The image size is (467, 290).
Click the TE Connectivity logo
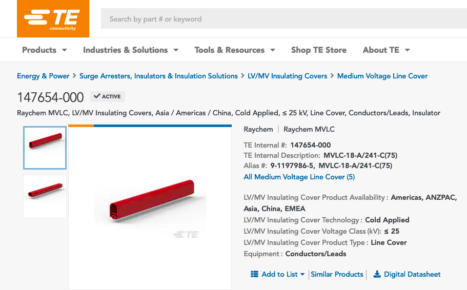click(x=53, y=19)
